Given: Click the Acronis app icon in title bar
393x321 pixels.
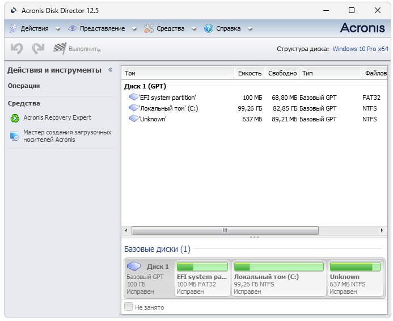Looking at the screenshot, I should 14,11.
